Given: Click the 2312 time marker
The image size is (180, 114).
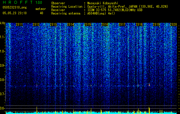Looking at the screenshot, I should click(x=36, y=25).
